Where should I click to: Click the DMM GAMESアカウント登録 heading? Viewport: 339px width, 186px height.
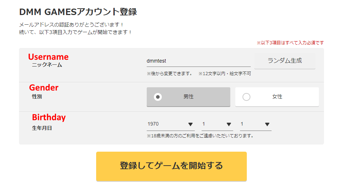(x=78, y=12)
